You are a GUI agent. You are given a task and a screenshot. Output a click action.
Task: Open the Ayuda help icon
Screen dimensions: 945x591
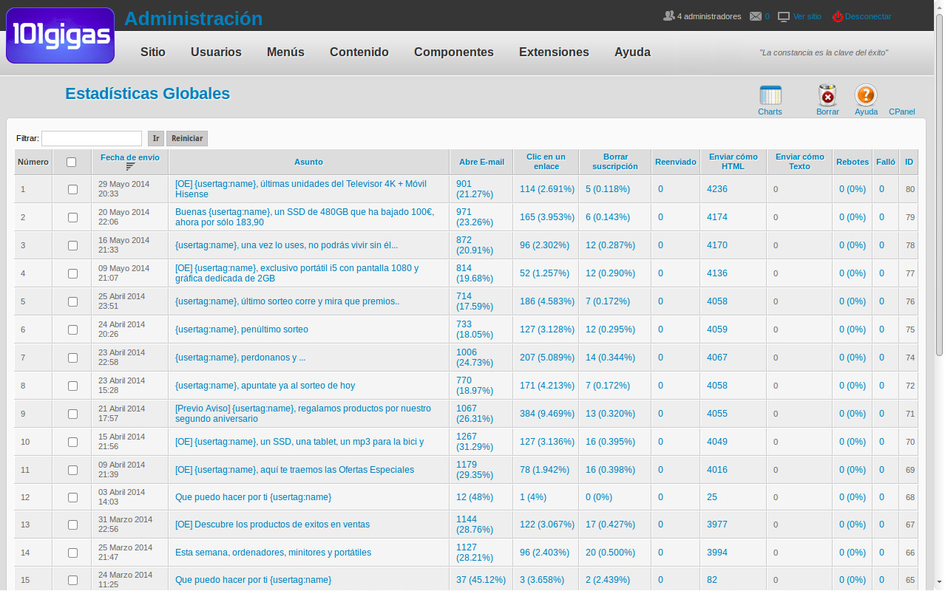pos(865,96)
